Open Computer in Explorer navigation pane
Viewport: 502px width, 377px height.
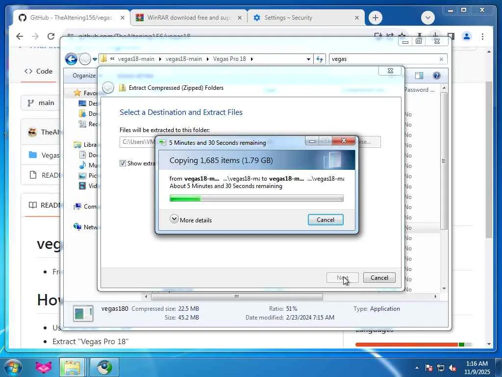click(85, 207)
